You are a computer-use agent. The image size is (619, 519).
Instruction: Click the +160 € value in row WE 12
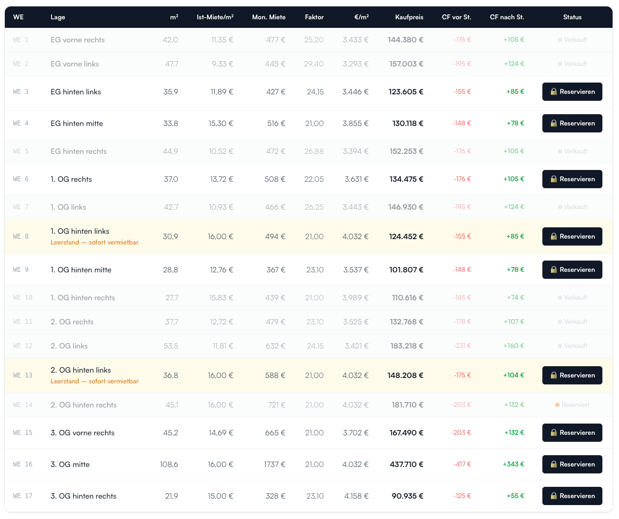pyautogui.click(x=513, y=346)
